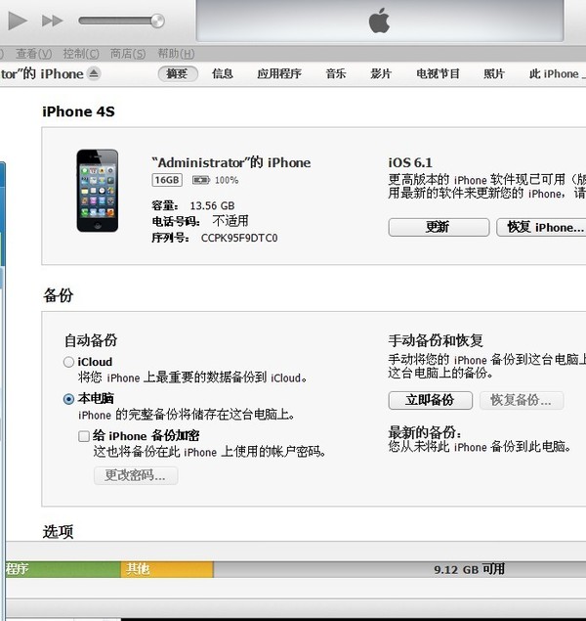Switch to the 信息 tab

point(223,73)
